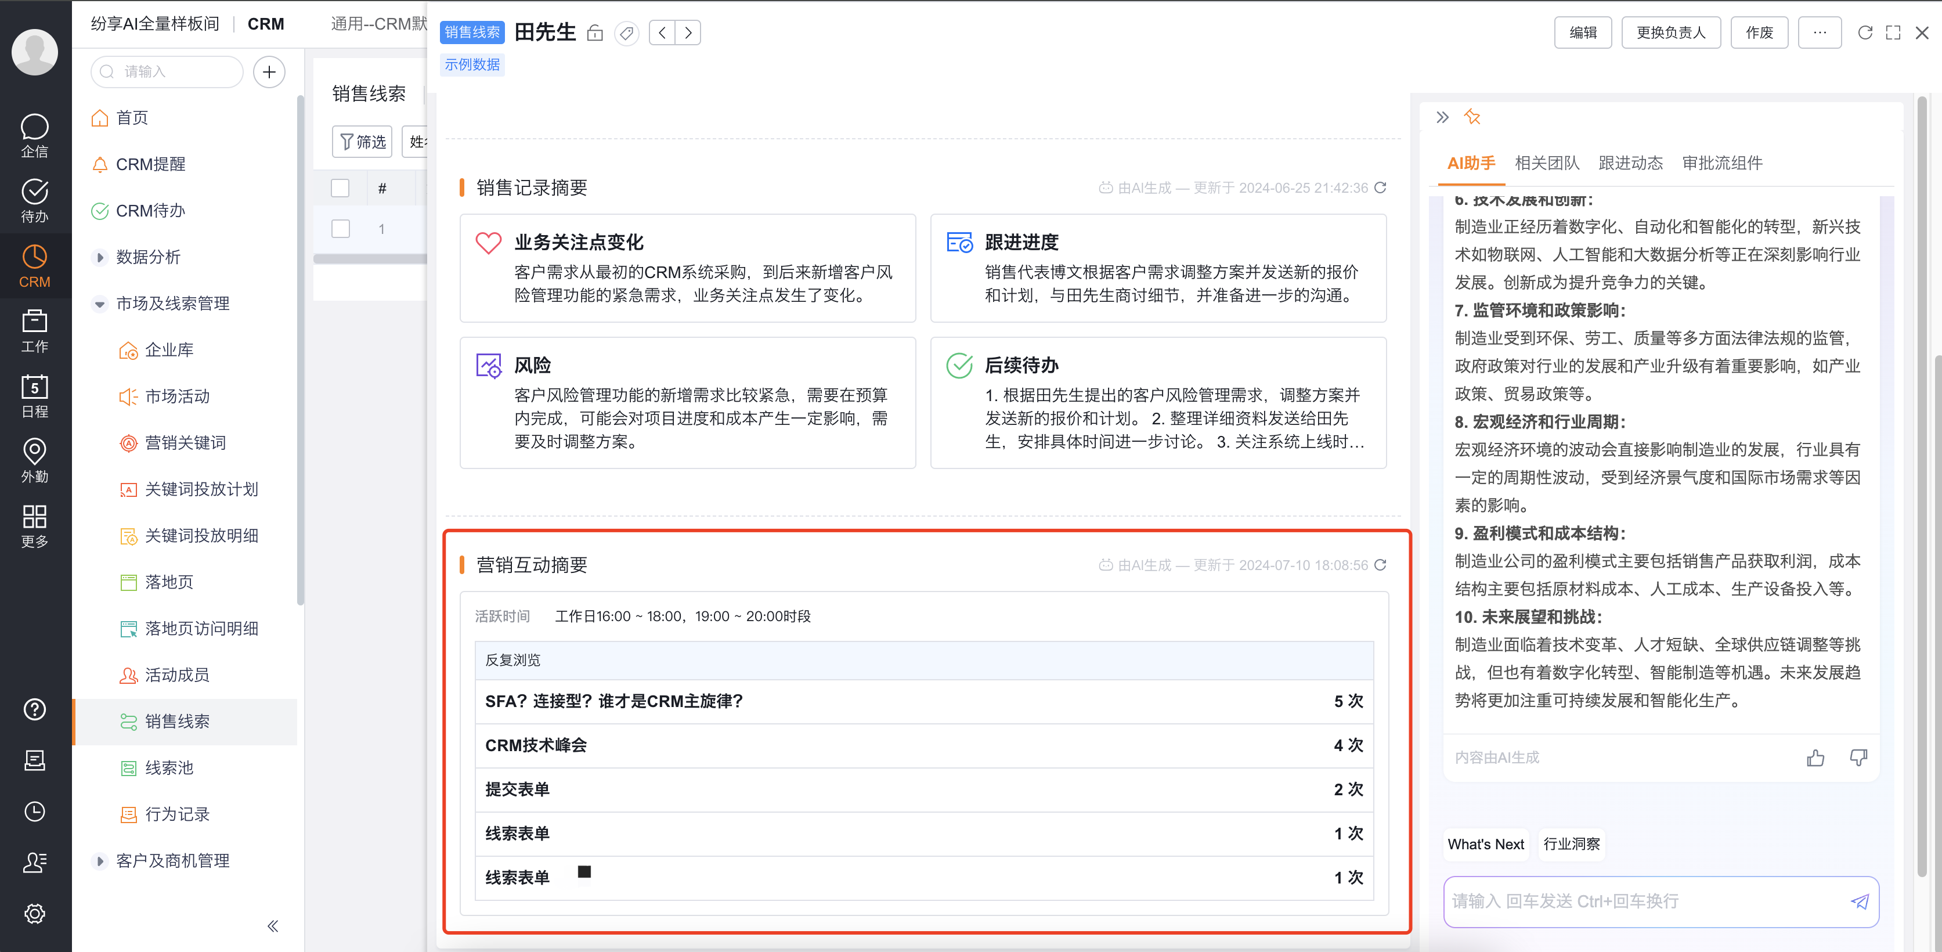
Task: Switch to the 跟进动态 tab
Action: point(1630,163)
